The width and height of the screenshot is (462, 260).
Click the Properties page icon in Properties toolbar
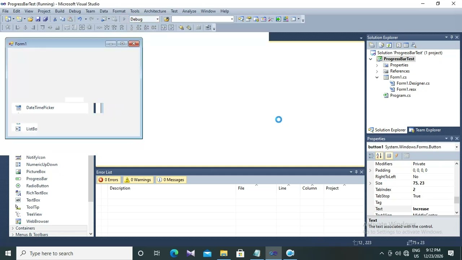click(406, 156)
